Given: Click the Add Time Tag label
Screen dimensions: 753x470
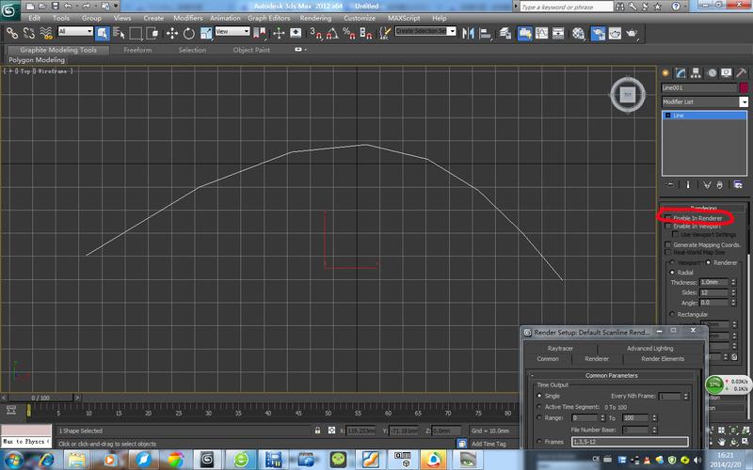Looking at the screenshot, I should (x=490, y=443).
